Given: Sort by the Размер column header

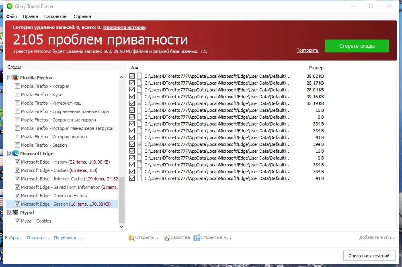Looking at the screenshot, I should 309,68.
